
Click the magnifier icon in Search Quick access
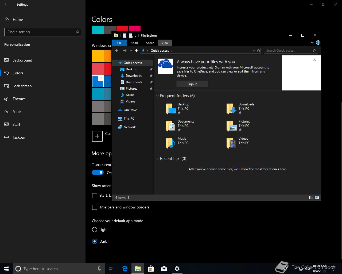(314, 51)
